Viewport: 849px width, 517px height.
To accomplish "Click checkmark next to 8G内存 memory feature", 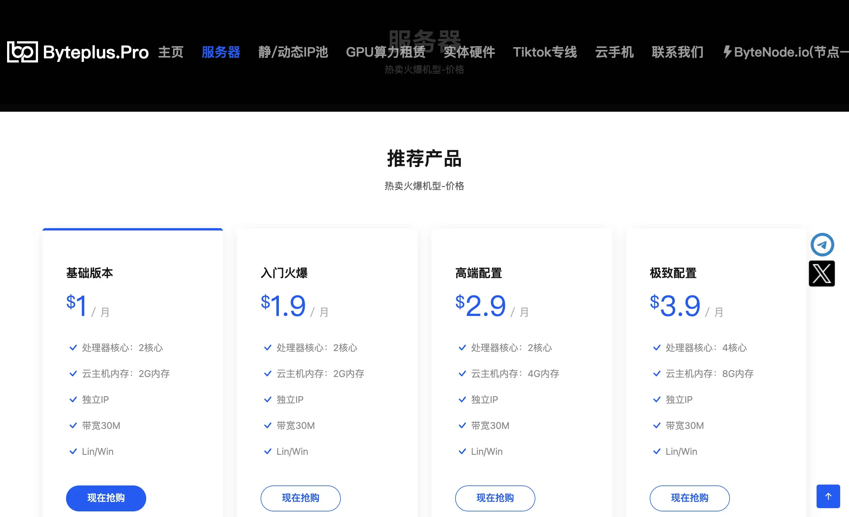I will pyautogui.click(x=657, y=374).
